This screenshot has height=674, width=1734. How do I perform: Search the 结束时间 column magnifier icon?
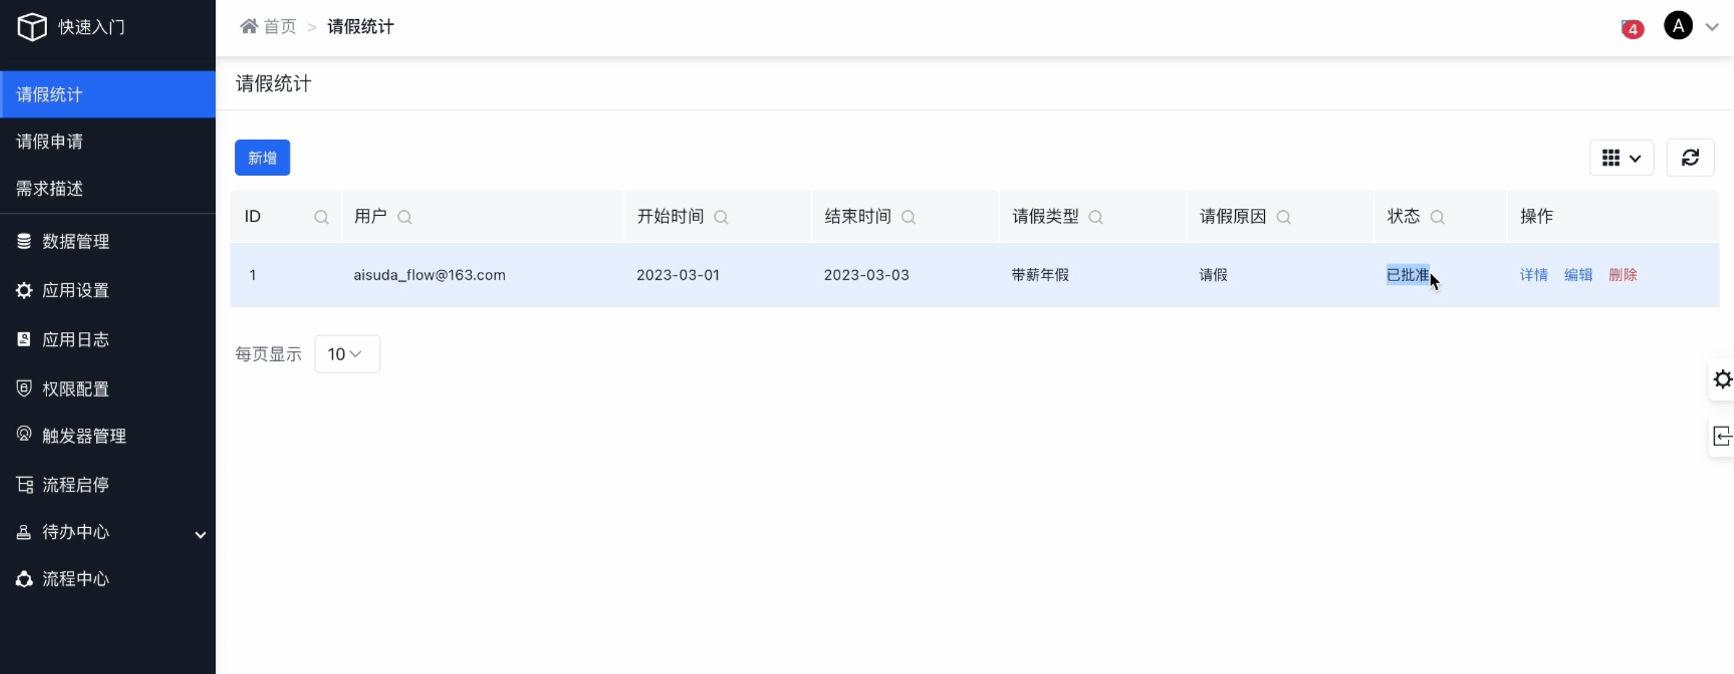[x=908, y=217]
